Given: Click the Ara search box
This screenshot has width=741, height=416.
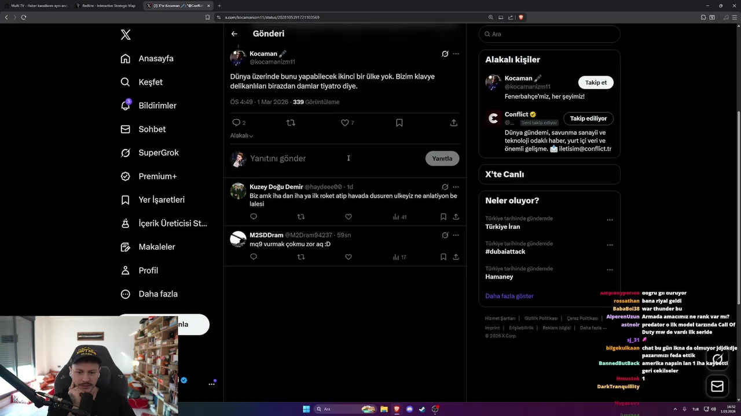Looking at the screenshot, I should coord(549,34).
